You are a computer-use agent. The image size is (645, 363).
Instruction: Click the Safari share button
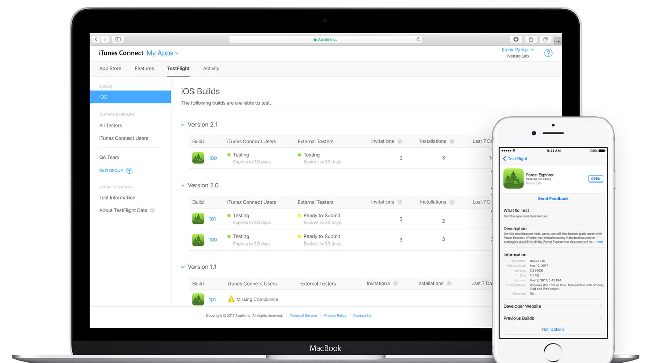click(531, 39)
